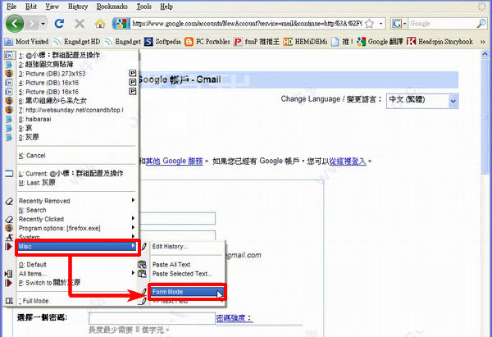Click the P: Switch to collection item
This screenshot has height=337, width=492.
pyautogui.click(x=77, y=283)
